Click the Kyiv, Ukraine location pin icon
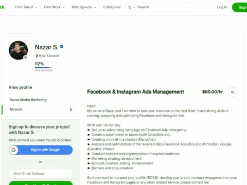 pos(37,56)
